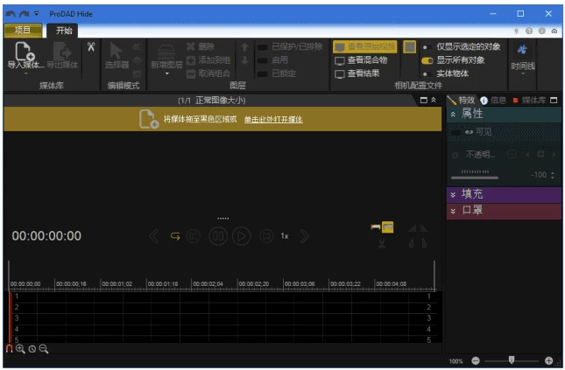Click the 单击此处打开媒体 link
The height and width of the screenshot is (370, 565).
click(x=273, y=119)
